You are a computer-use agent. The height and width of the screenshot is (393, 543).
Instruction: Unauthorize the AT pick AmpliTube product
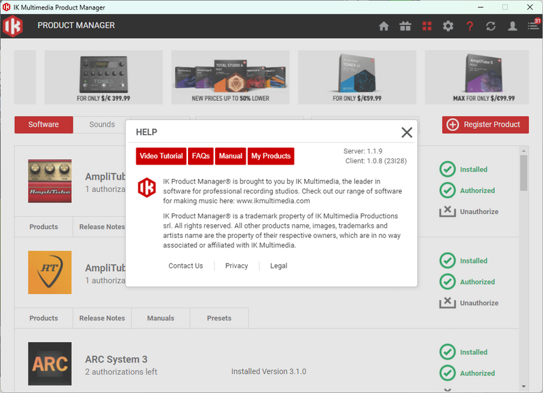click(469, 303)
